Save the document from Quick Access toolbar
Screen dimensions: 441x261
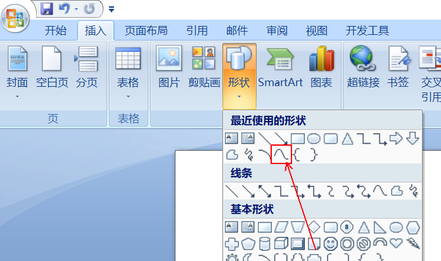coord(47,9)
